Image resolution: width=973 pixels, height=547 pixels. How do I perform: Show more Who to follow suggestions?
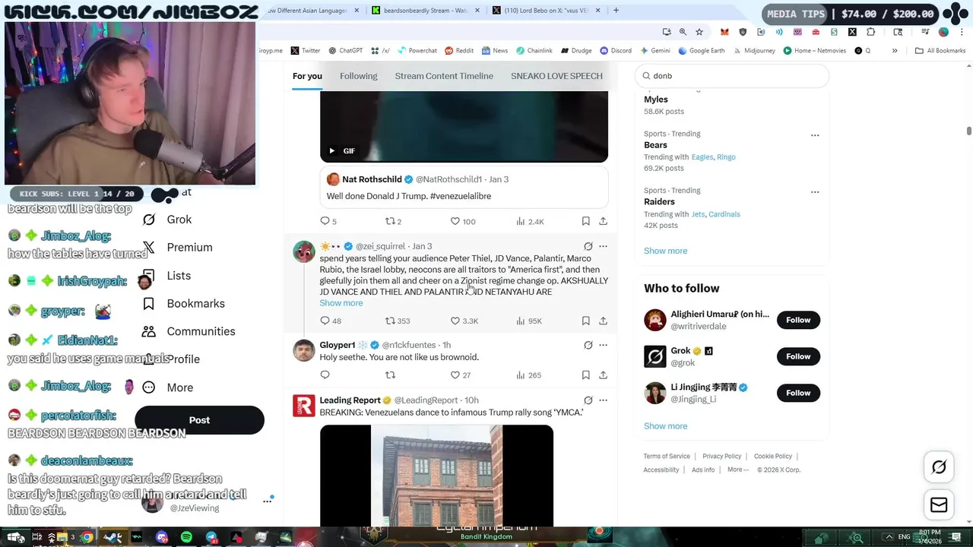tap(665, 426)
